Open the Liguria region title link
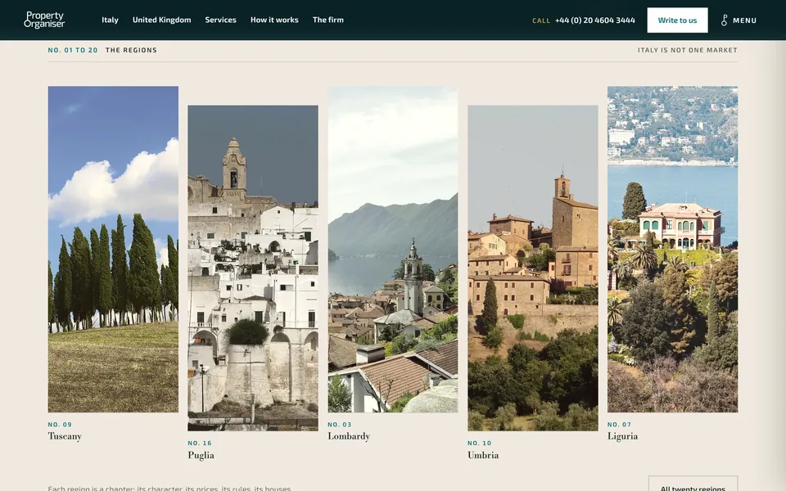Screen dimensions: 786x491 pos(622,436)
